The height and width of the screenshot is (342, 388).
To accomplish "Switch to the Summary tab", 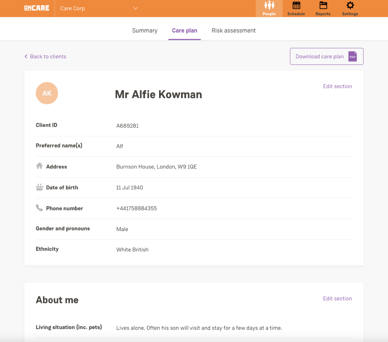I will pyautogui.click(x=145, y=30).
